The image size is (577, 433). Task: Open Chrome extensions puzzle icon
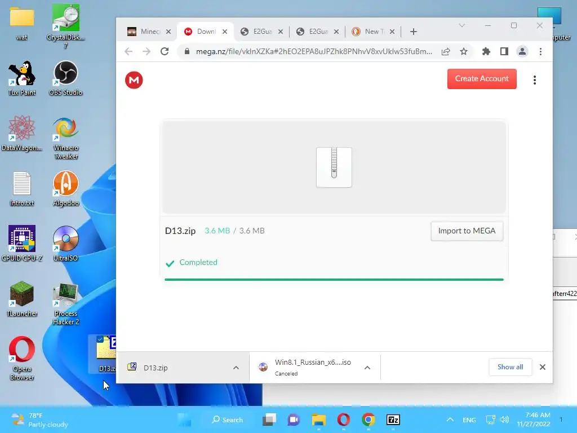(x=486, y=51)
